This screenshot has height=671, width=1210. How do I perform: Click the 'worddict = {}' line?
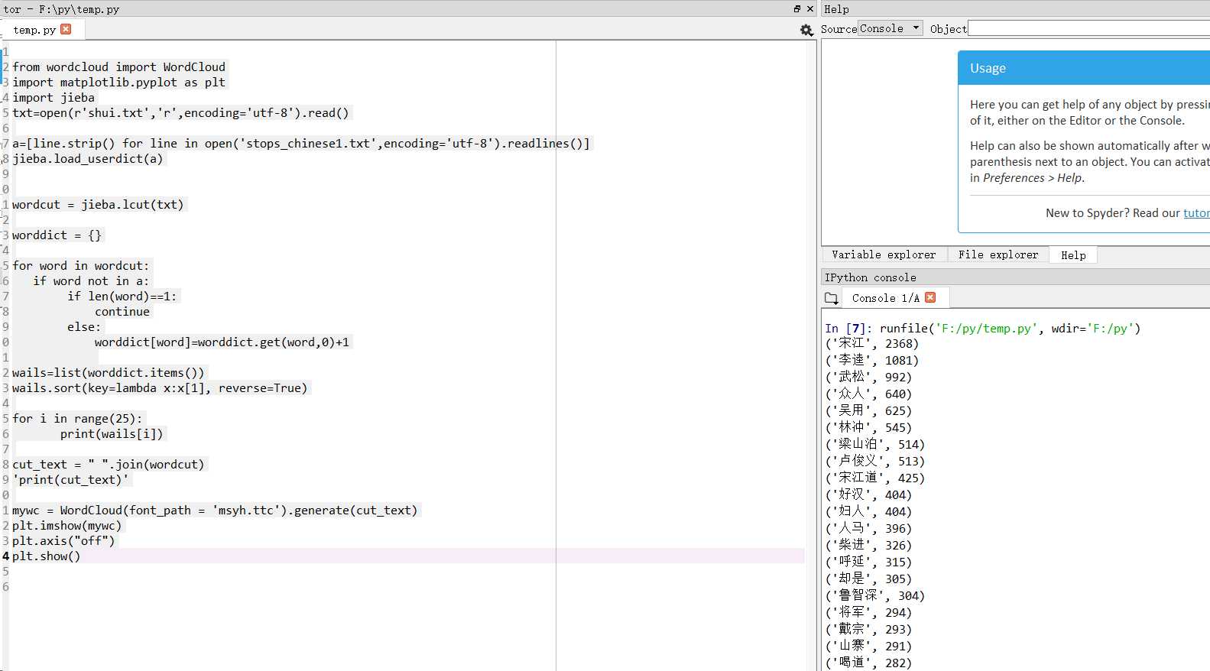[57, 235]
